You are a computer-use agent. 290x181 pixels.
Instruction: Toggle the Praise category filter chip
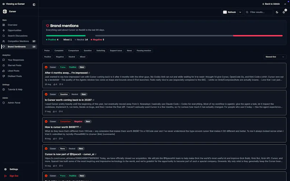[47, 51]
